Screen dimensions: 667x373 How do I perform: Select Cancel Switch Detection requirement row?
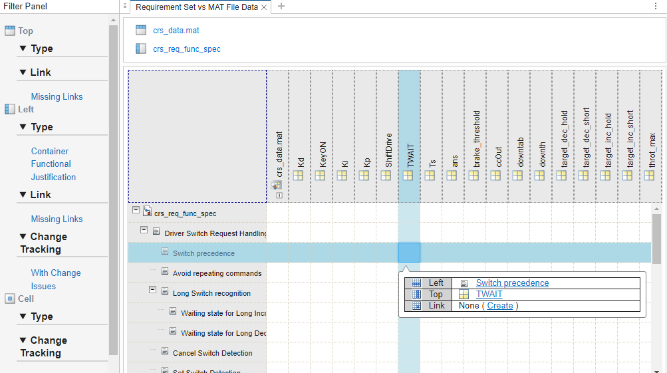click(197, 353)
